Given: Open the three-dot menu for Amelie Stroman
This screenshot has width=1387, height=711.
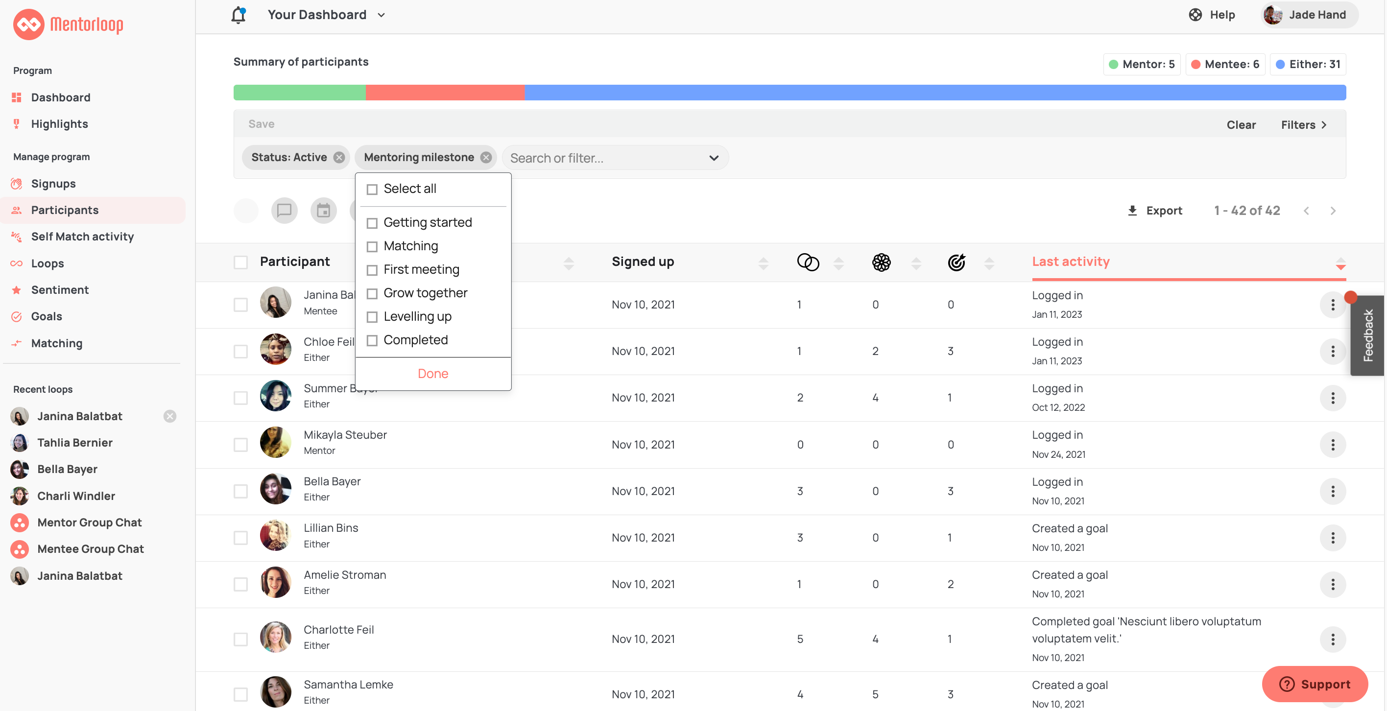Looking at the screenshot, I should click(1332, 584).
